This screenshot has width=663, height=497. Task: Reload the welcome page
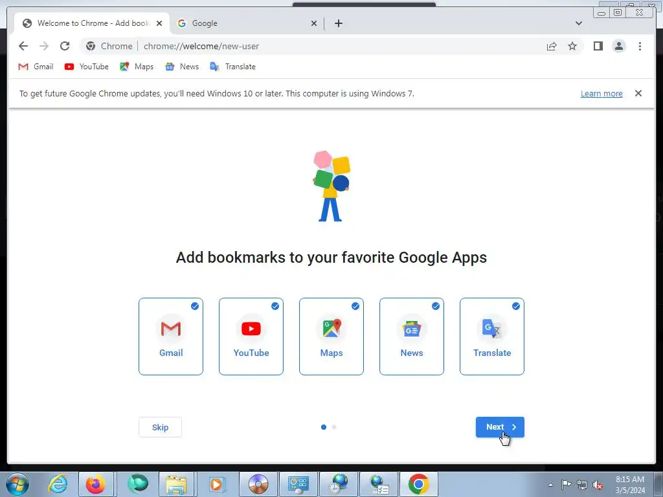(65, 46)
